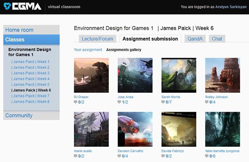This screenshot has height=162, width=249.
Task: Click the page title Environment Design for Games 1
Action: 114,28
